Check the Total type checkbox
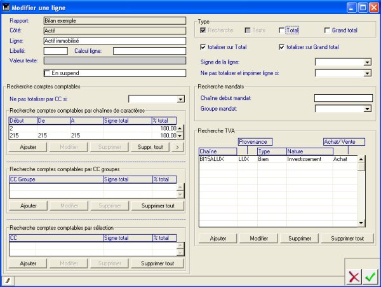This screenshot has height=287, width=381. [x=281, y=31]
